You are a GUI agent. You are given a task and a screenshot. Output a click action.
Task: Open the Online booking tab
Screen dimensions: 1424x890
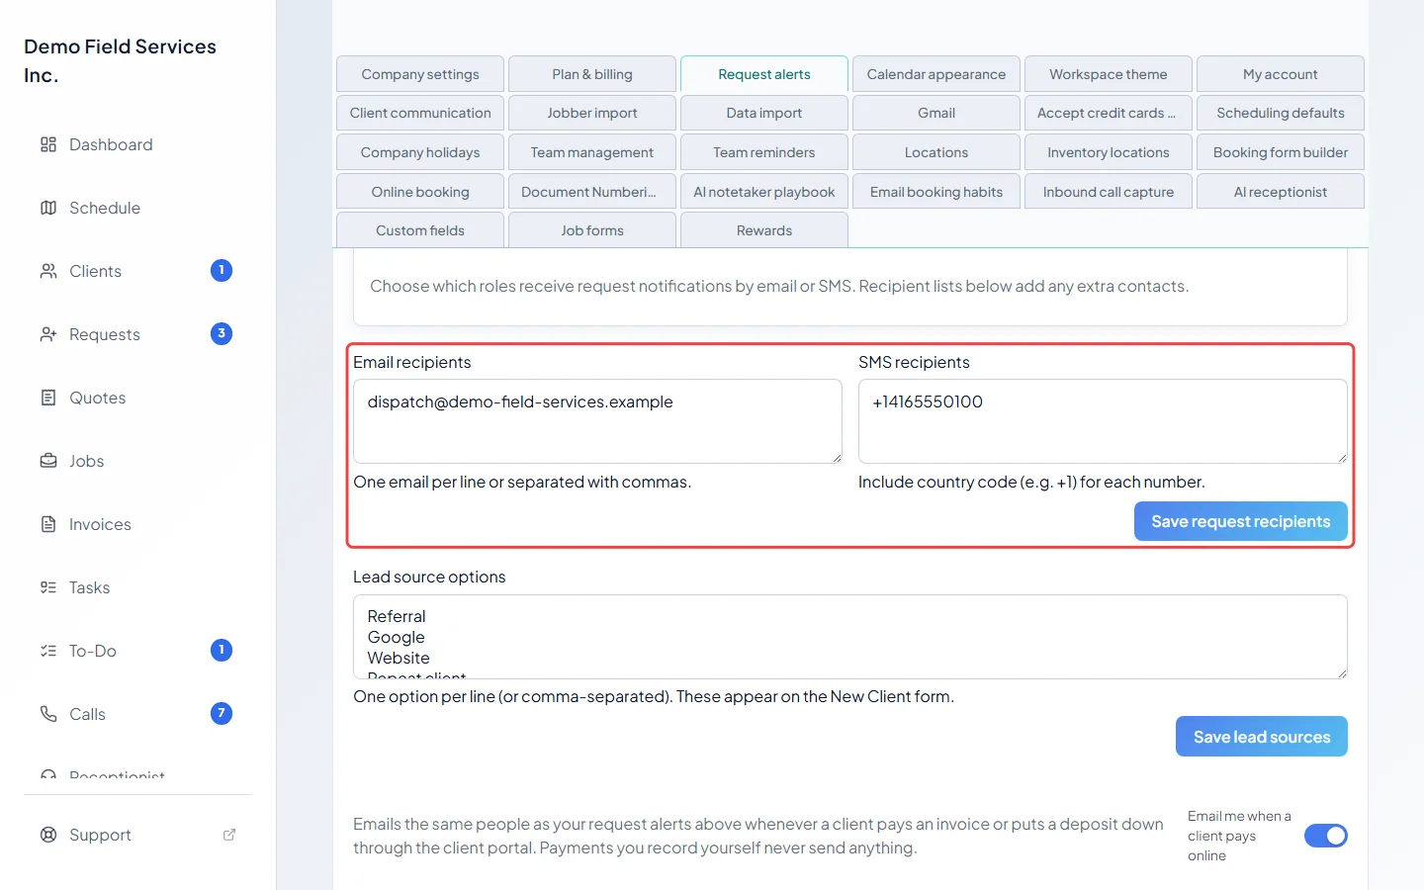[420, 192]
